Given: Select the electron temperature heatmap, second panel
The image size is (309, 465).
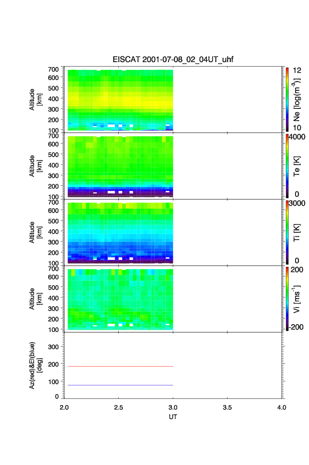Looking at the screenshot, I should pos(120,166).
